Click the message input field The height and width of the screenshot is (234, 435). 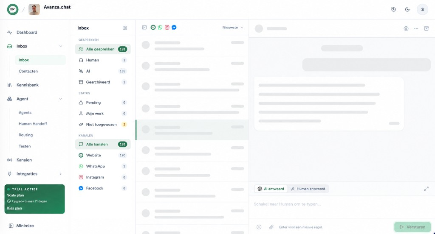tap(342, 204)
